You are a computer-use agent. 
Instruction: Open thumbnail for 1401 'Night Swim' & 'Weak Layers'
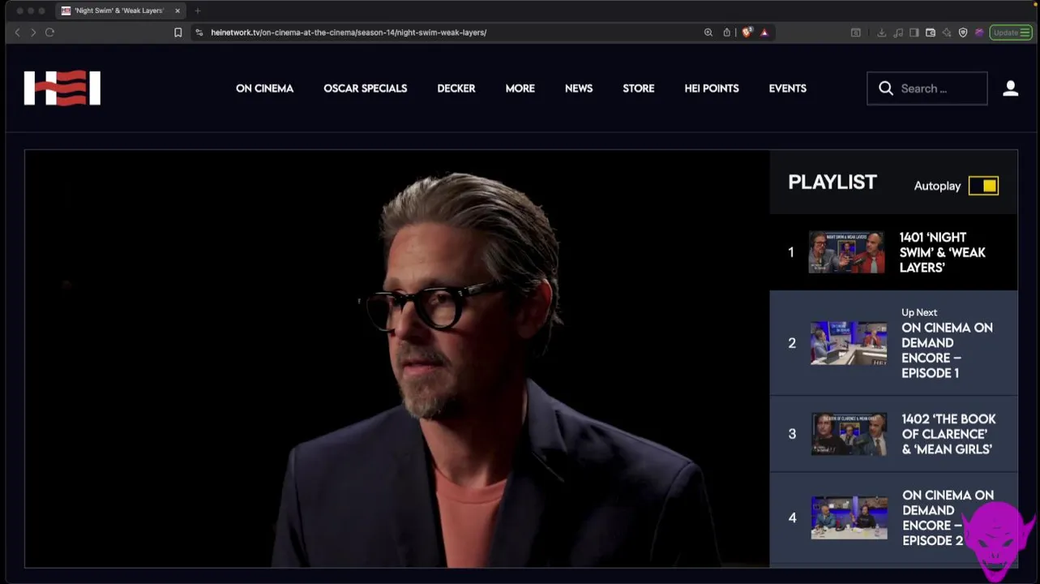(x=847, y=252)
